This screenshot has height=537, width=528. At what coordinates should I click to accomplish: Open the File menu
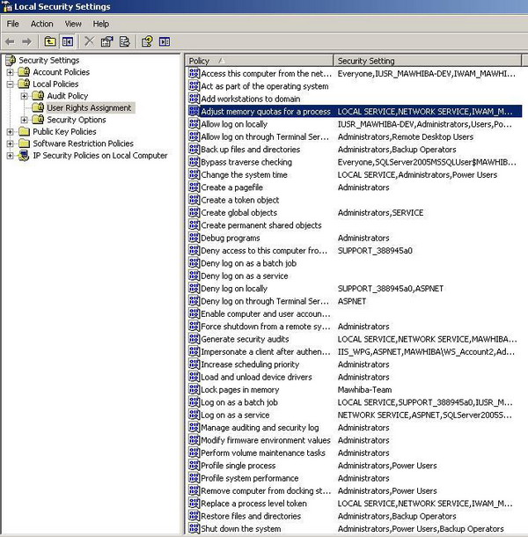tap(12, 24)
